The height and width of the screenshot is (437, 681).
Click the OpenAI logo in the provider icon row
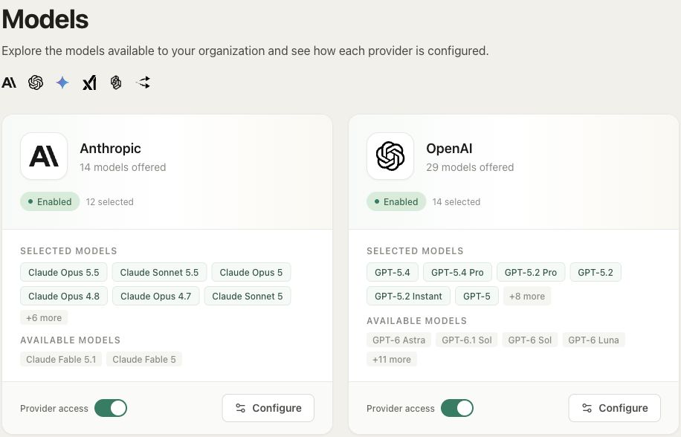tap(36, 82)
